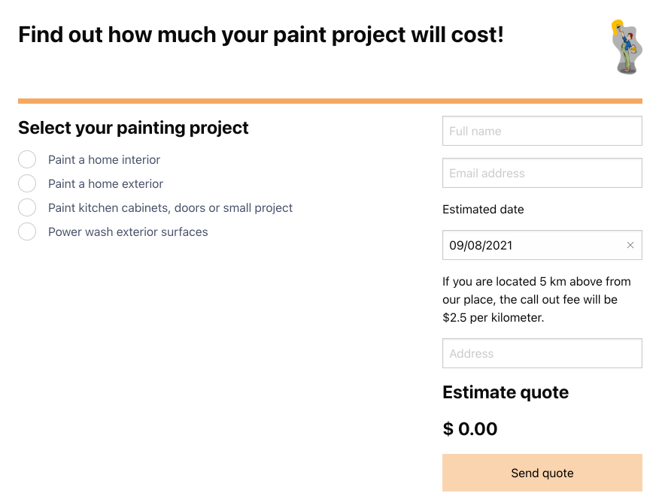Submit with the Send quote button
Screen dimensions: 662x496
[x=542, y=473]
